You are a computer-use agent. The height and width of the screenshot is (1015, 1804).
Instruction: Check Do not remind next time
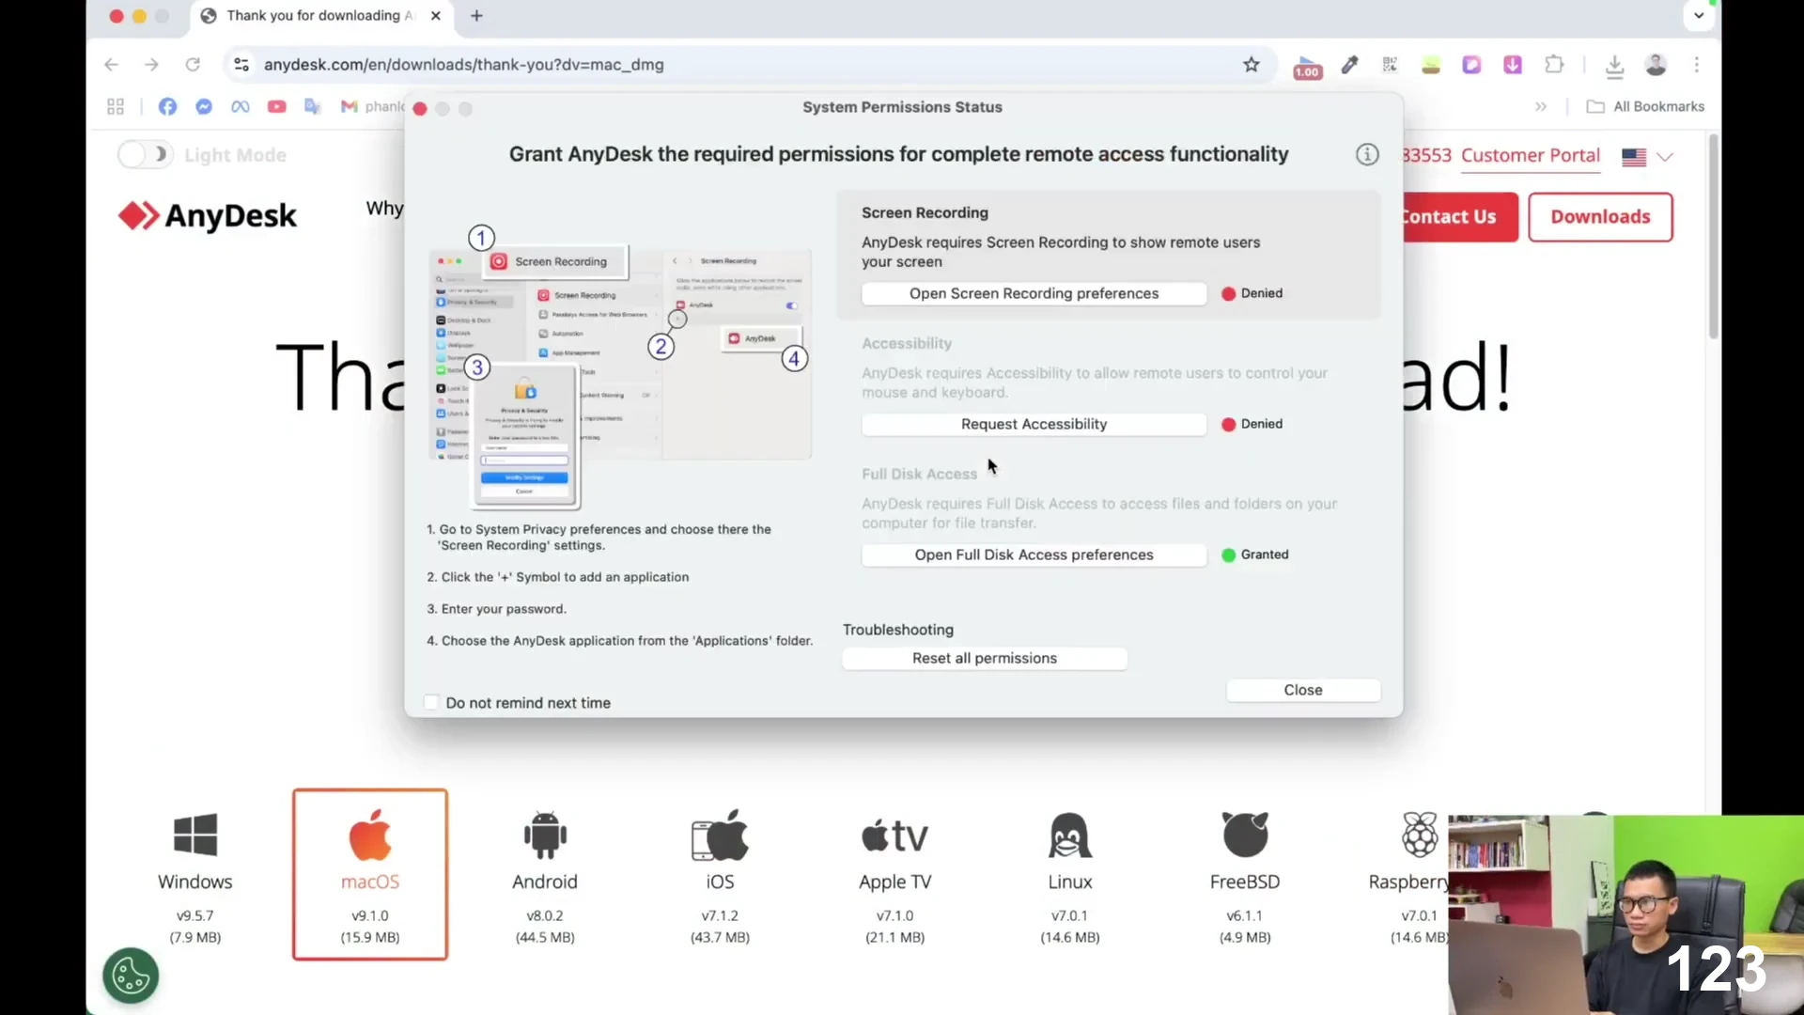click(x=431, y=702)
